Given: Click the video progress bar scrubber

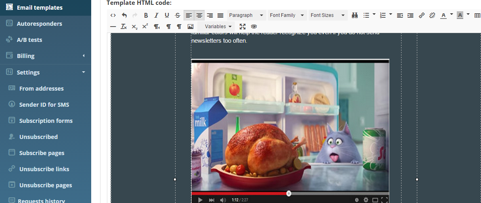Looking at the screenshot, I should (289, 193).
